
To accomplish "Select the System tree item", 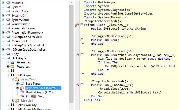I will coord(16,7).
